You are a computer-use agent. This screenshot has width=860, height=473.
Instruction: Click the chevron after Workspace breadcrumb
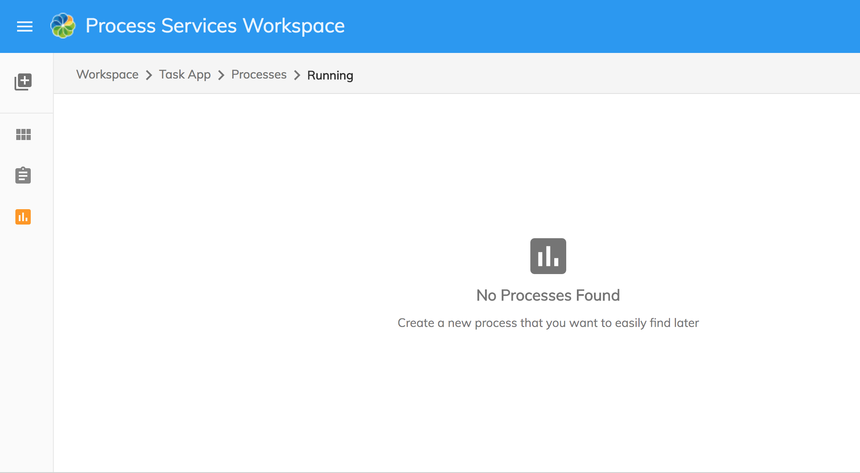[x=149, y=76]
